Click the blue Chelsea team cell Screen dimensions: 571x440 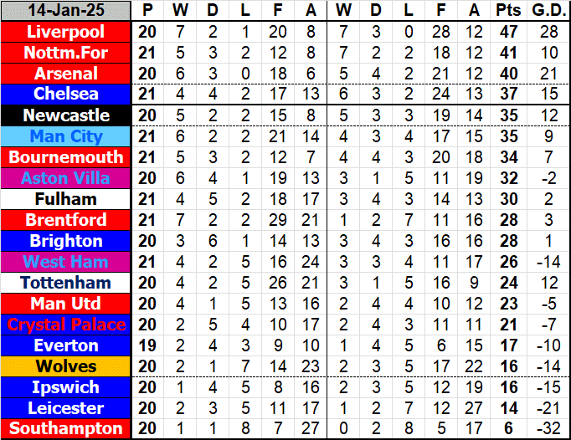(x=66, y=95)
